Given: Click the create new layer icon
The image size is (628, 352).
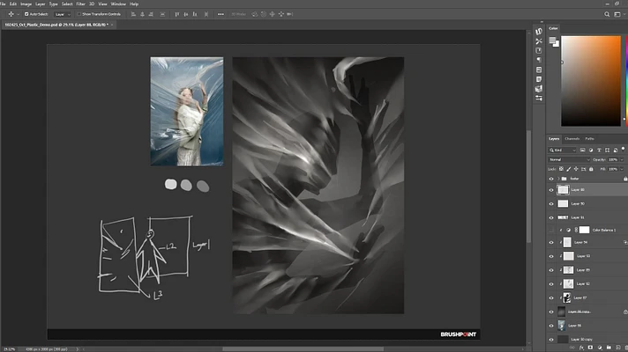Looking at the screenshot, I should 618,348.
